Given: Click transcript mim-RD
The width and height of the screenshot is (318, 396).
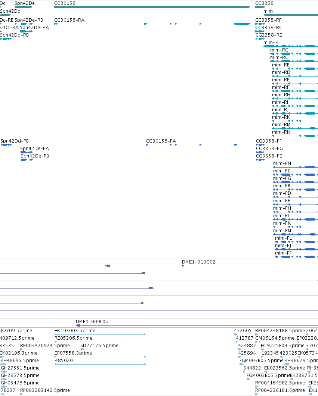Looking at the screenshot, I should 281,72.
